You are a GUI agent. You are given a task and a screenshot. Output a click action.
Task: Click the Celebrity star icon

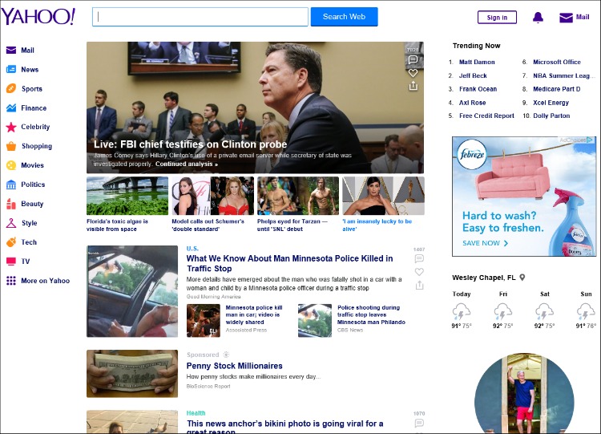click(x=11, y=127)
